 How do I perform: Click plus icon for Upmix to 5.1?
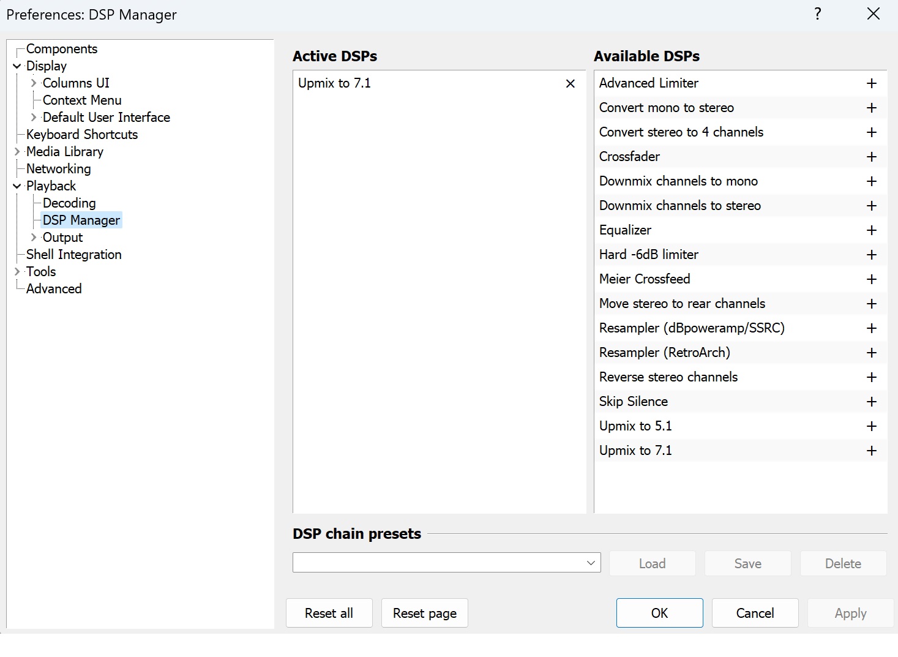click(872, 426)
